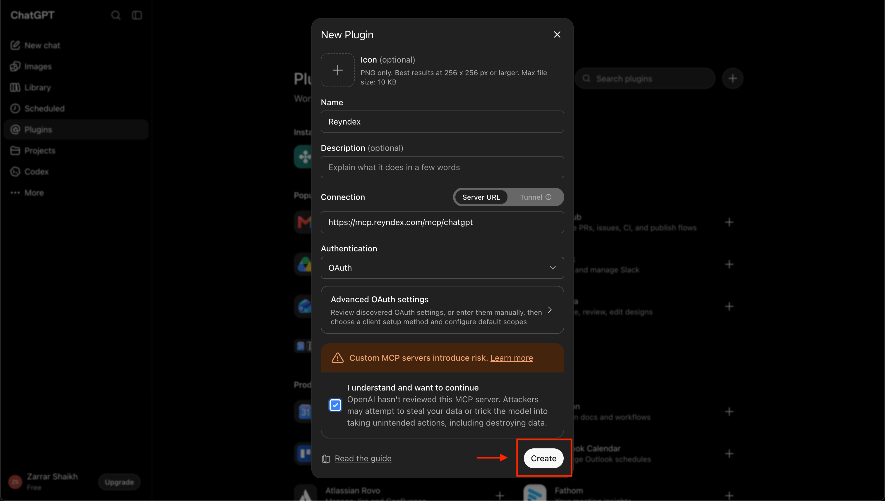885x501 pixels.
Task: Click the Fathom plugin title
Action: [569, 490]
